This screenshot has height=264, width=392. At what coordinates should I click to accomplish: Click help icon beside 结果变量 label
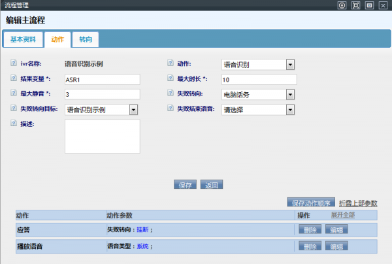[x=14, y=79]
